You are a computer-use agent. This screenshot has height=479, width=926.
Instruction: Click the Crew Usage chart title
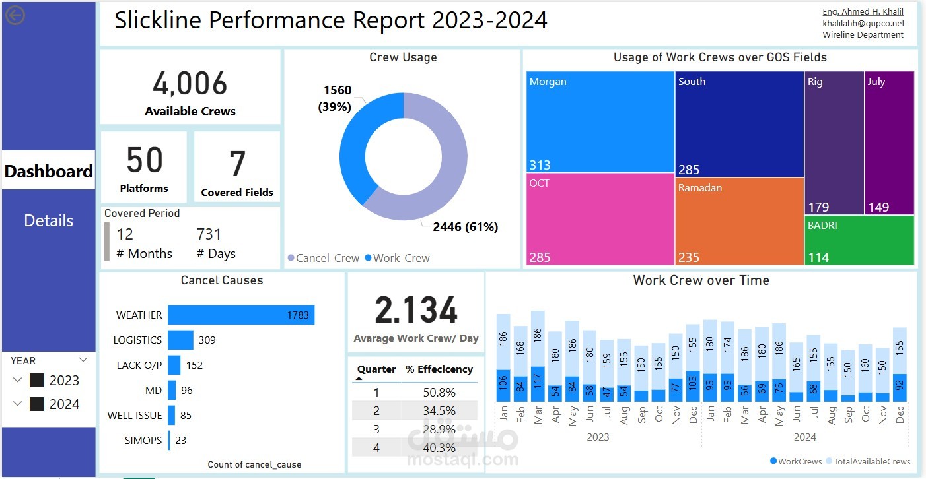(403, 57)
